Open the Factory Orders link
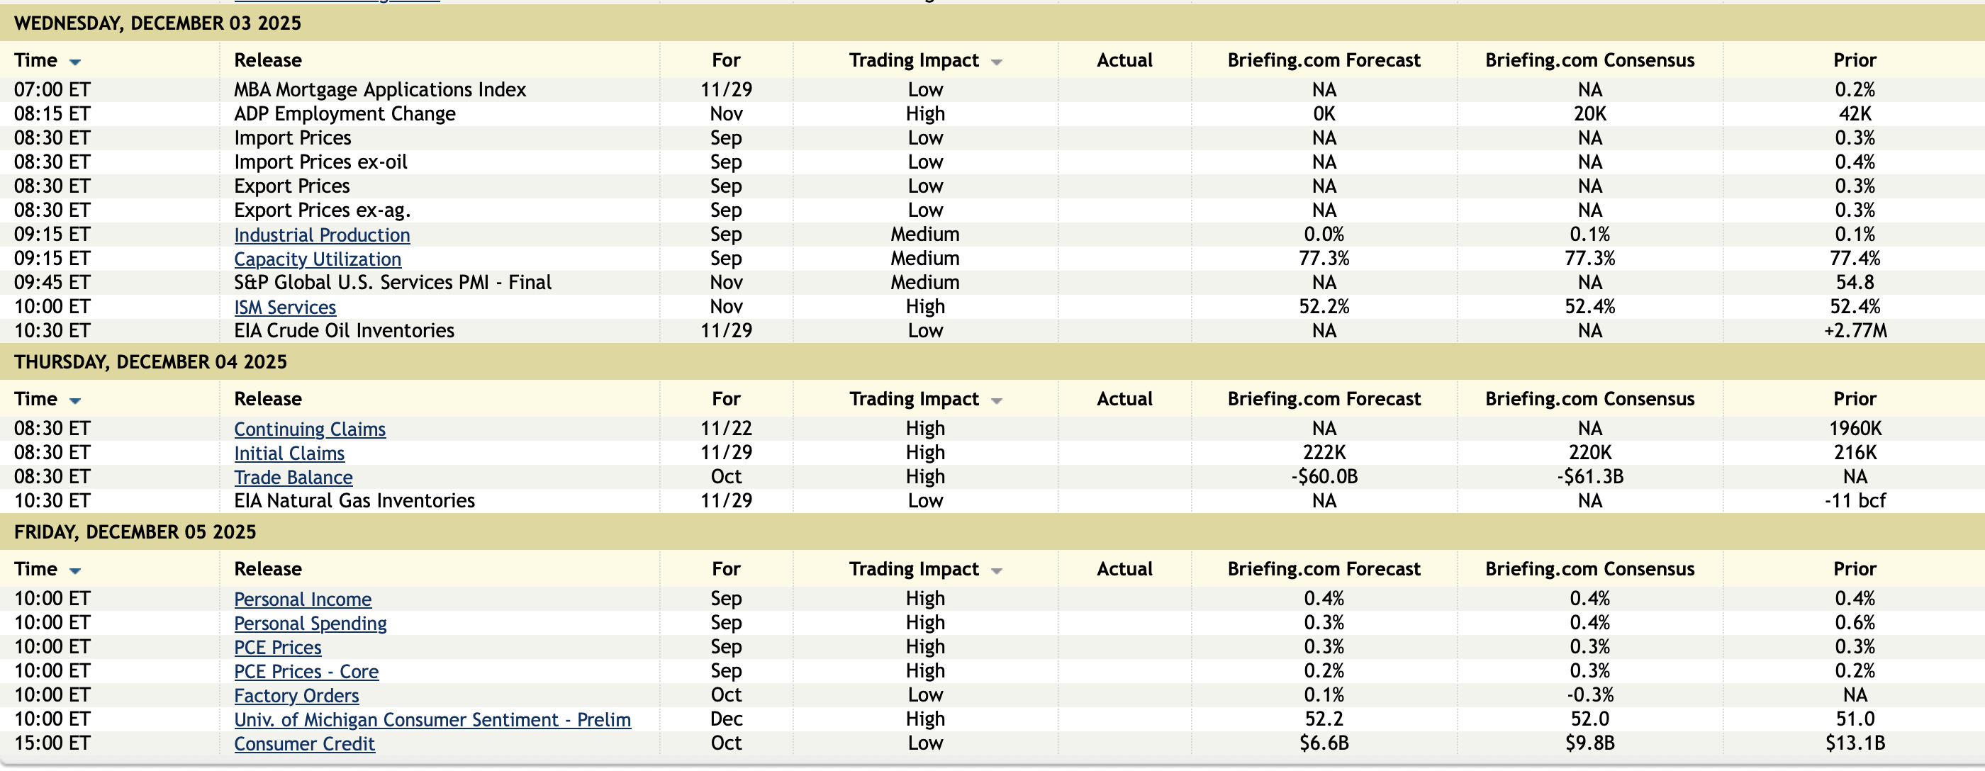The image size is (1985, 771). [x=296, y=695]
